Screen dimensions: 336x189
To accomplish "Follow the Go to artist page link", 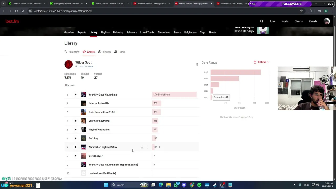I will pyautogui.click(x=84, y=66).
